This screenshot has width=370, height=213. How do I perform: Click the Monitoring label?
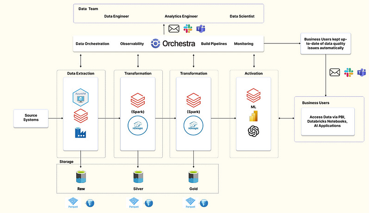tap(244, 44)
